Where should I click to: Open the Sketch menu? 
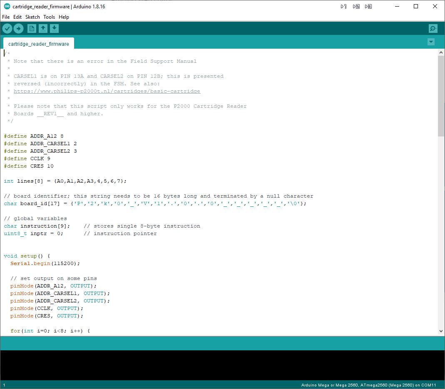[x=32, y=17]
